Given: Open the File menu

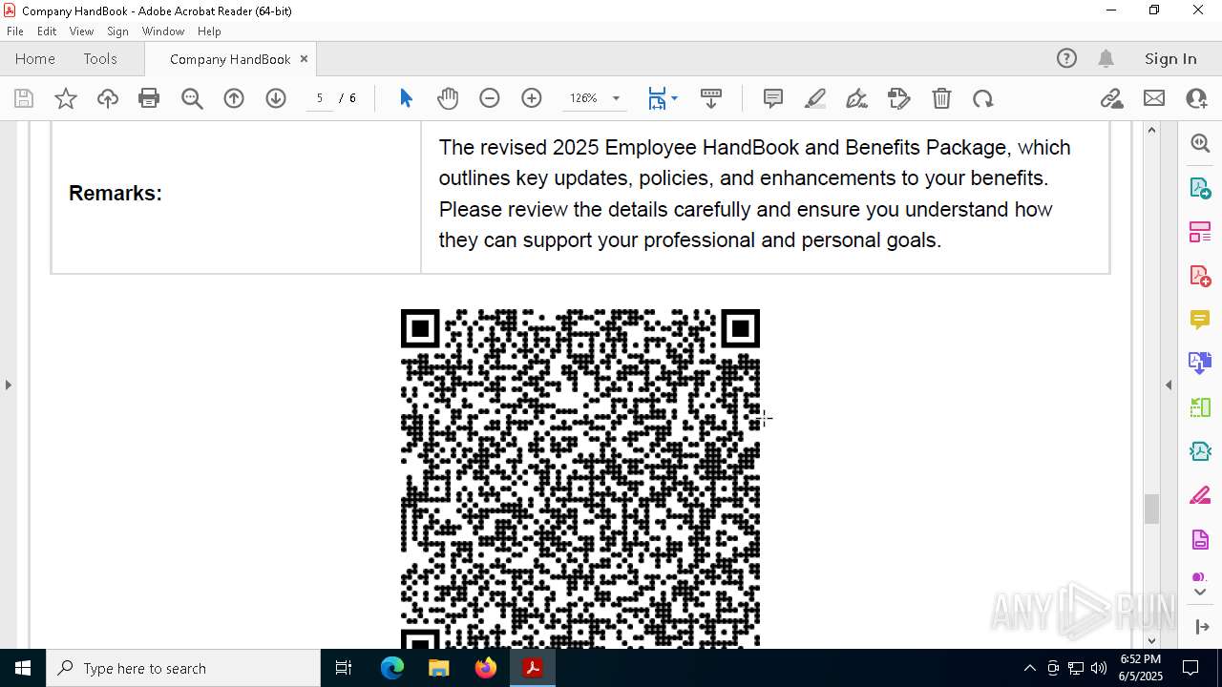Looking at the screenshot, I should (15, 31).
